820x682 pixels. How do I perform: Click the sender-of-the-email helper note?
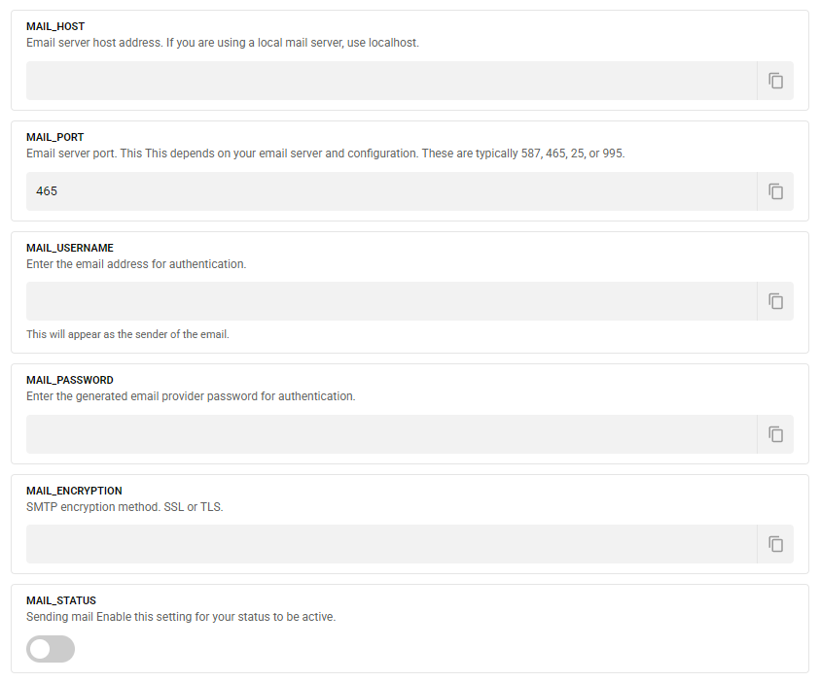(x=127, y=334)
